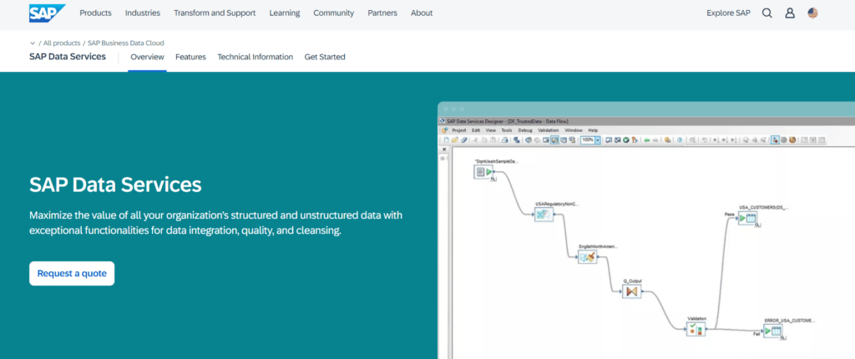Image resolution: width=855 pixels, height=359 pixels.
Task: Go to the All products breadcrumb
Action: pos(62,43)
